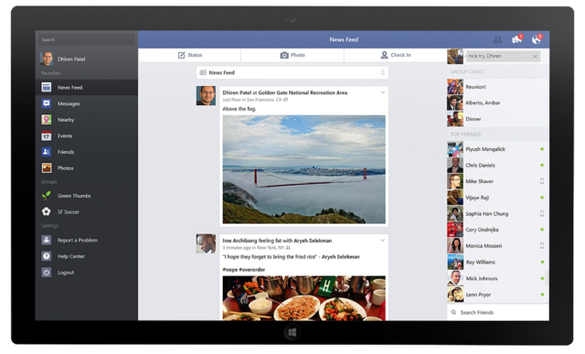Screen dimensions: 585x354
Task: Close the 'nice try, Dhiren' chat message
Action: (535, 57)
